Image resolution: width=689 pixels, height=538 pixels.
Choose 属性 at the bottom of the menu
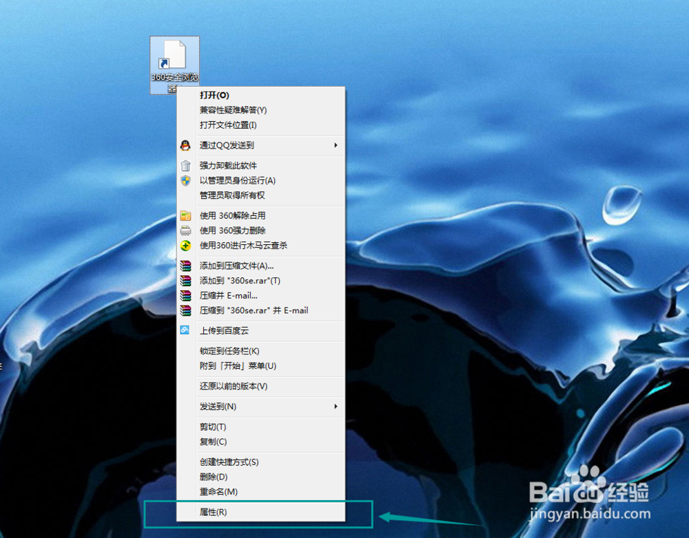point(214,512)
